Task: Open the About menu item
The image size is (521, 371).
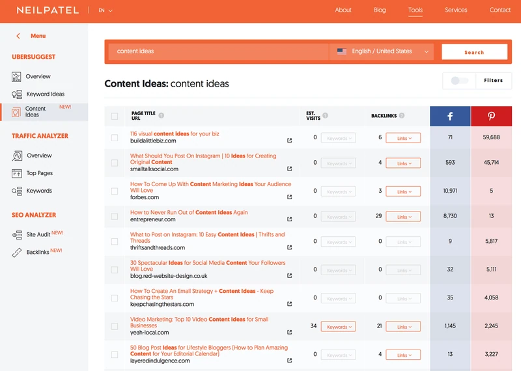Action: click(x=343, y=10)
